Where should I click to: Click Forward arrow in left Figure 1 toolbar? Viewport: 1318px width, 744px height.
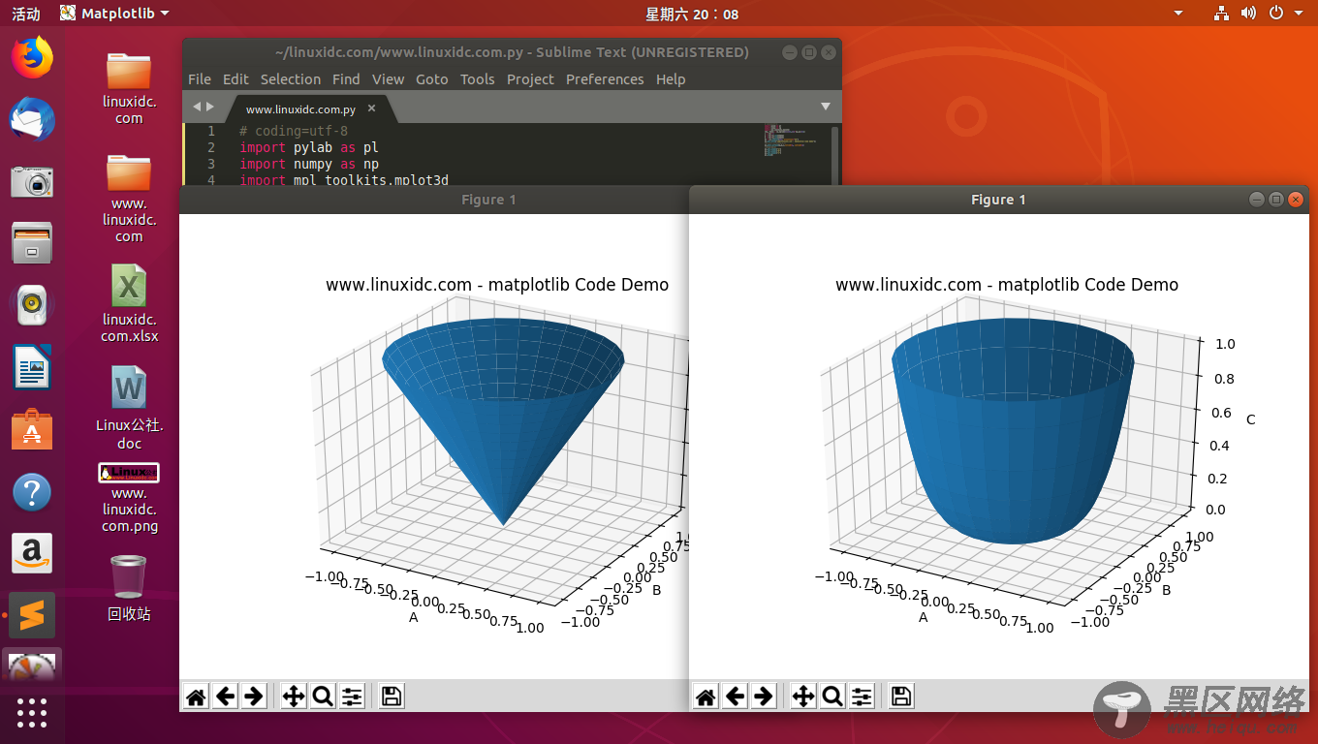click(x=254, y=696)
